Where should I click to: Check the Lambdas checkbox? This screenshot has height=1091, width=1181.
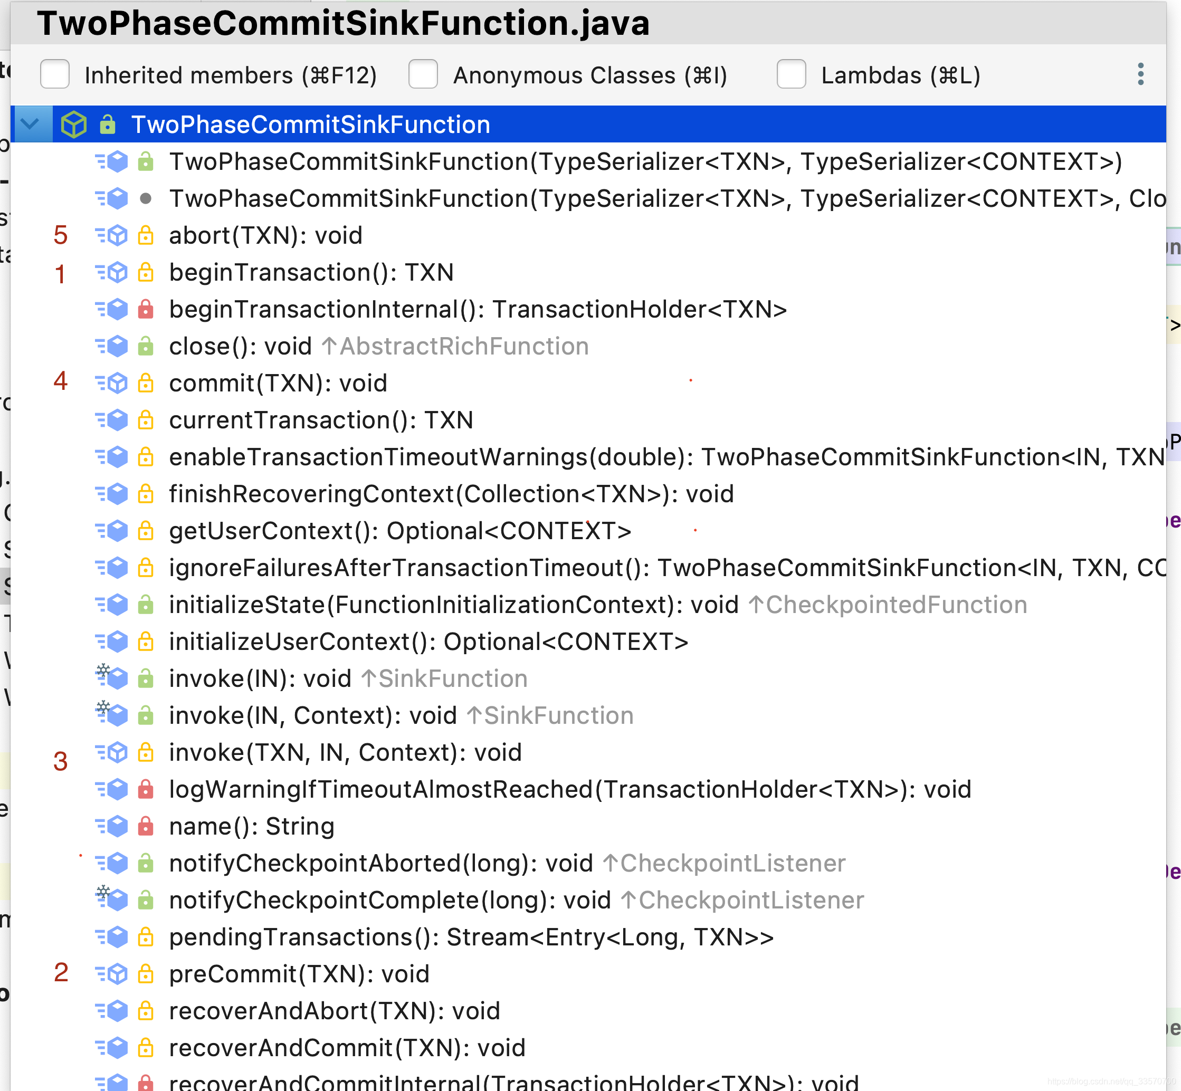click(x=791, y=74)
